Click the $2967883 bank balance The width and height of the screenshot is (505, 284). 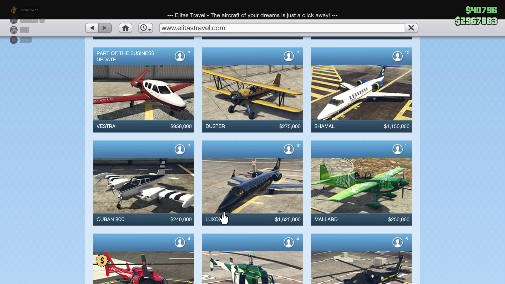click(476, 21)
